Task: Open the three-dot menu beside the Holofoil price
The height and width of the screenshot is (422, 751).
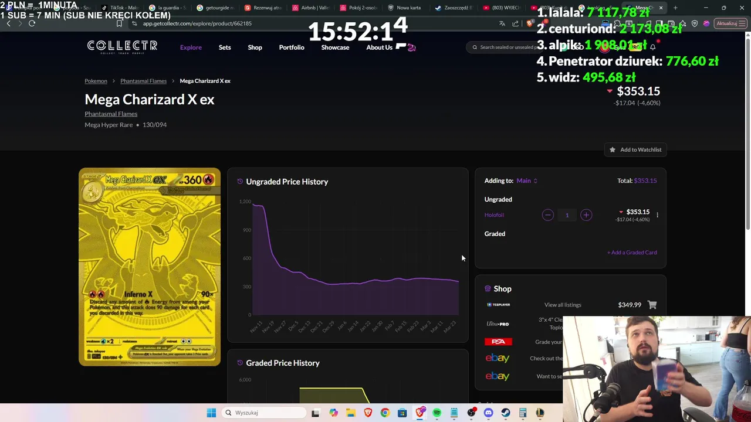Action: pyautogui.click(x=657, y=215)
